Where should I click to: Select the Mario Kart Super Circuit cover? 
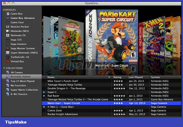click(x=112, y=36)
